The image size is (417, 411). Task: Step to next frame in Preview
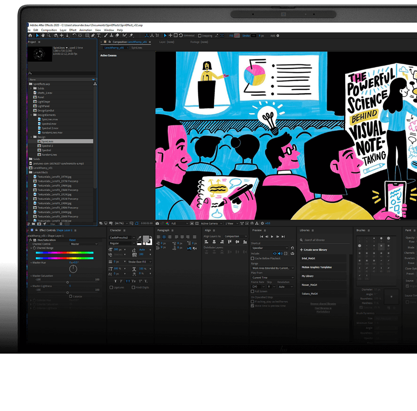(278, 237)
